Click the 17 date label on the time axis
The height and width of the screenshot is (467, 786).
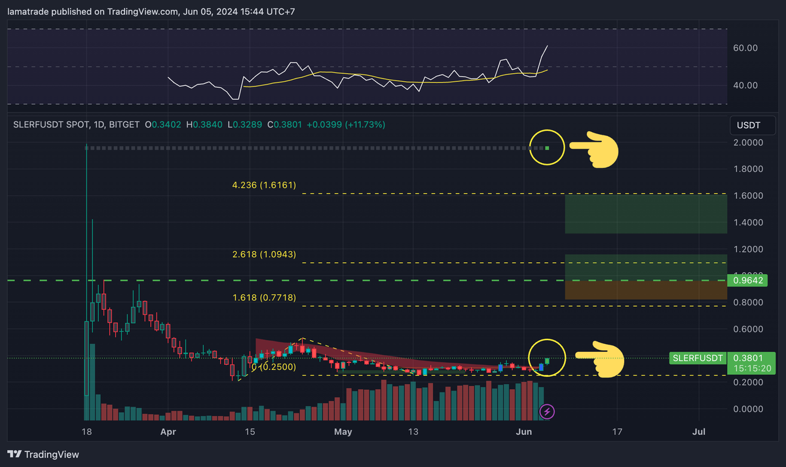tap(616, 432)
